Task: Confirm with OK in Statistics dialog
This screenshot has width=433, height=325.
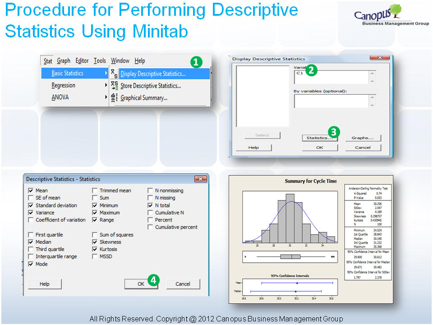Action: coord(141,284)
